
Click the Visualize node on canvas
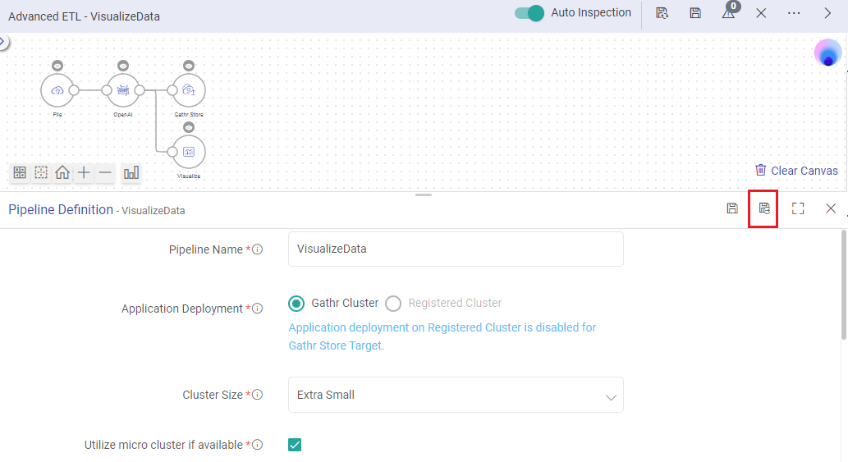(189, 152)
